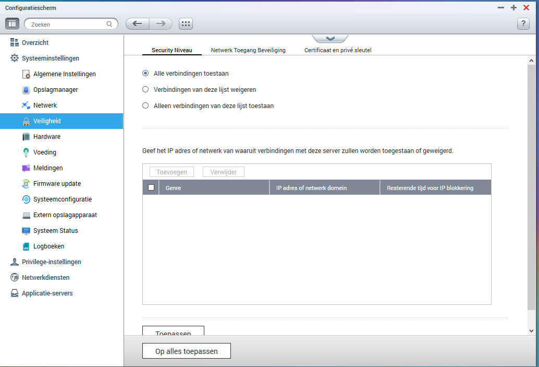Tick the select-all checkbox in table header
The image size is (539, 367).
(x=151, y=187)
